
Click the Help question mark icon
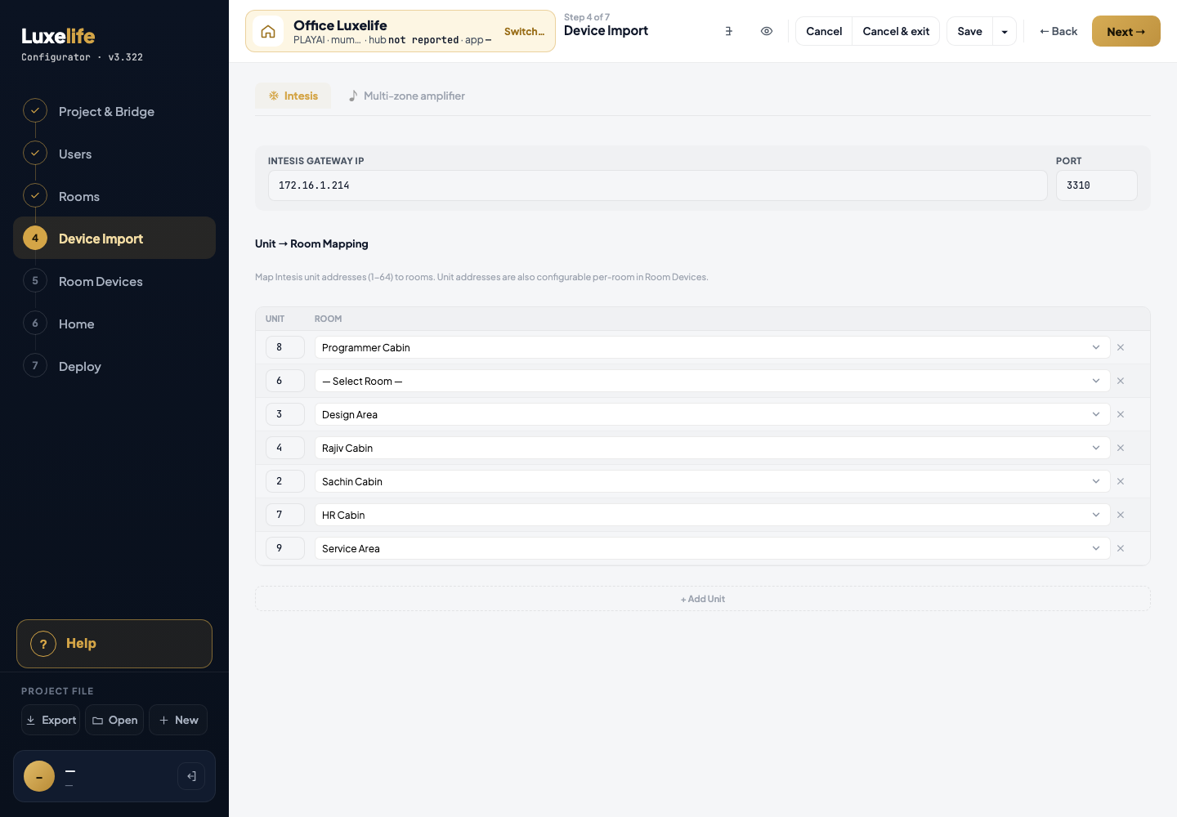(x=43, y=644)
